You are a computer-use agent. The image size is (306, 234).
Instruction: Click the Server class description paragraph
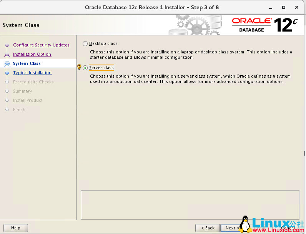(190, 79)
